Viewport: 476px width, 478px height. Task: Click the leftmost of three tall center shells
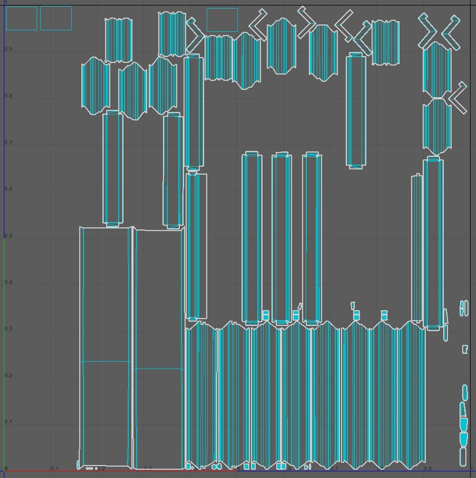252,239
